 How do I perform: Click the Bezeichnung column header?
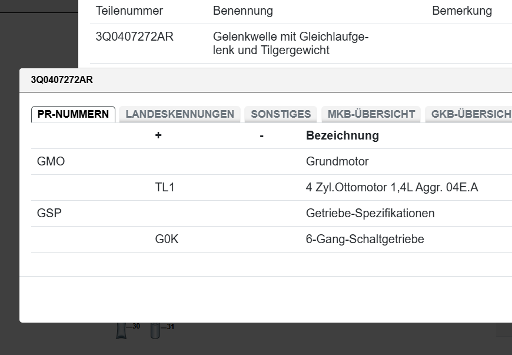(342, 135)
